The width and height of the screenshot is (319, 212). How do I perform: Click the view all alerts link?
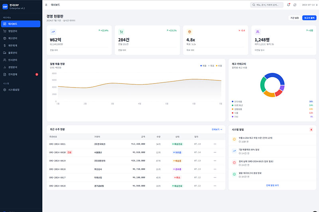(272, 185)
